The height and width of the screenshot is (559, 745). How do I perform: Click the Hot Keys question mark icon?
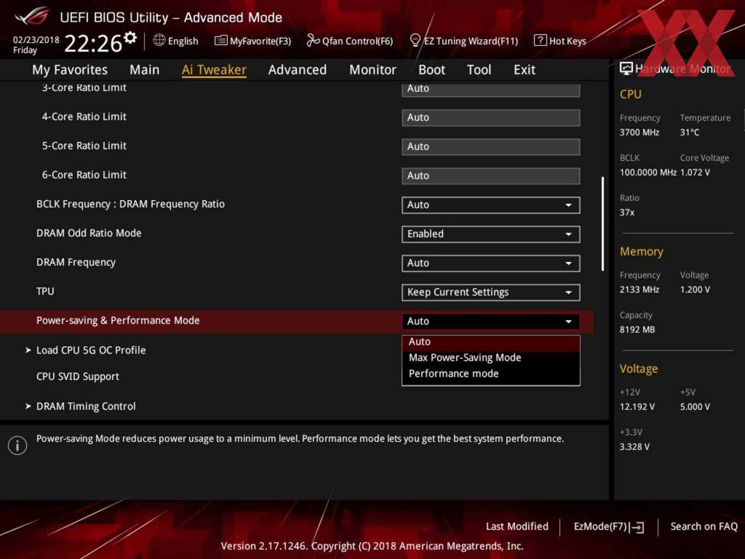point(540,40)
